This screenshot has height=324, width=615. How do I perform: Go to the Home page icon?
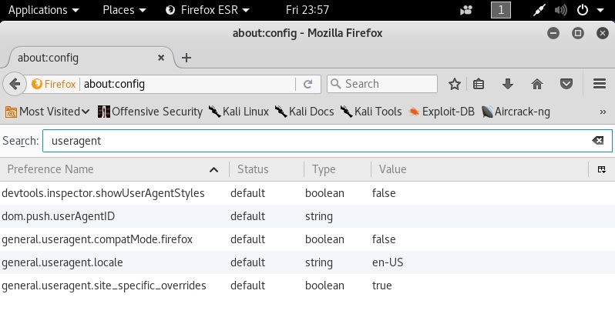click(x=537, y=84)
